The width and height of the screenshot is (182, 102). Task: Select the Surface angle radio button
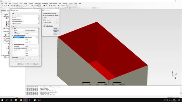tap(43, 22)
